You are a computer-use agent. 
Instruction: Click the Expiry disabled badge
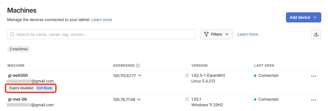(21, 88)
